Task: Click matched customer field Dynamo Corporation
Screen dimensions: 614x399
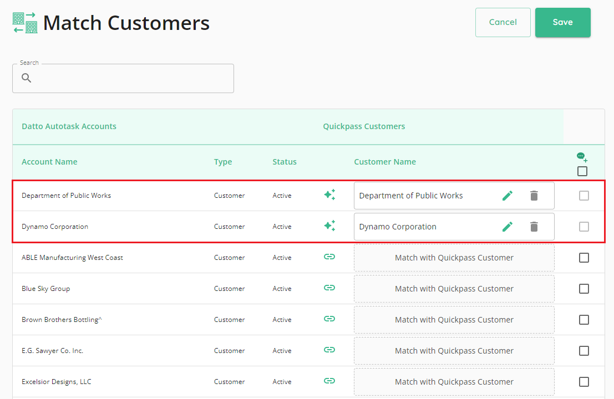Action: [x=454, y=227]
